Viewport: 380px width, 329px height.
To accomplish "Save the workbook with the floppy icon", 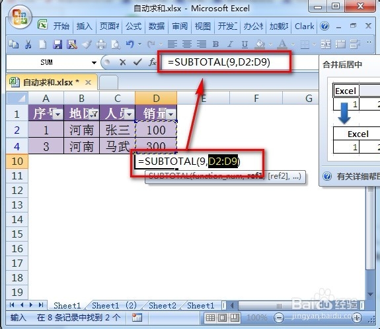I will coord(57,44).
